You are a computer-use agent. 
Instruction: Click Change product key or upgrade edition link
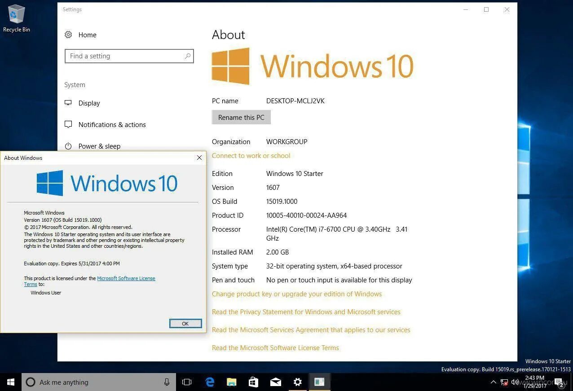point(297,294)
